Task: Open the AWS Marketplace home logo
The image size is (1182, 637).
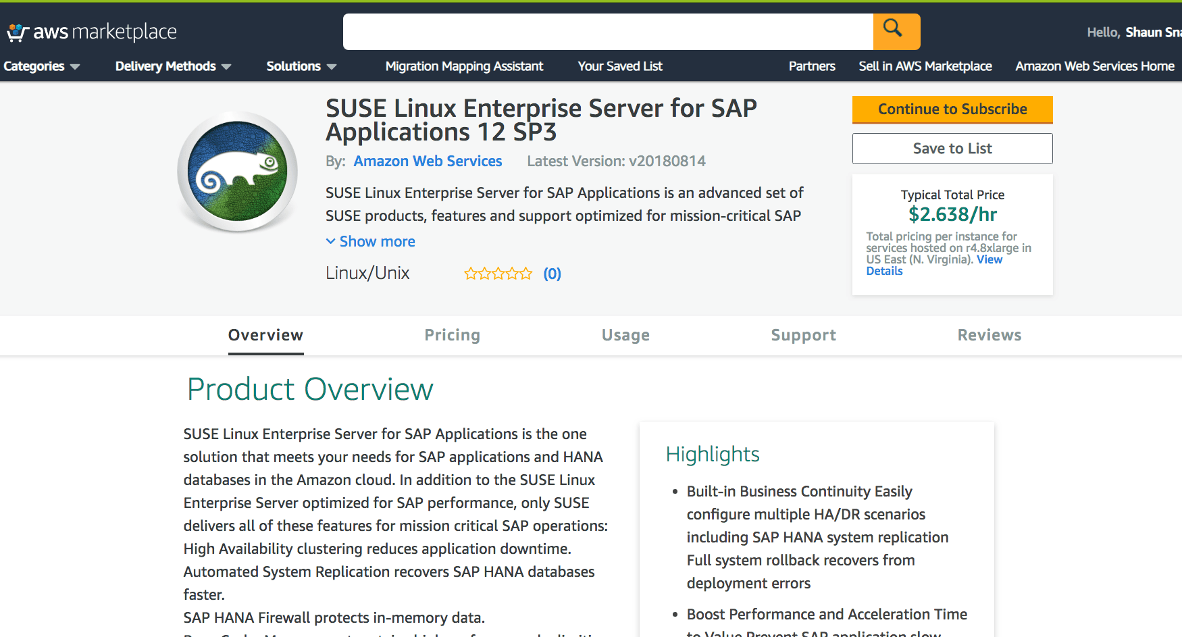Action: [92, 32]
